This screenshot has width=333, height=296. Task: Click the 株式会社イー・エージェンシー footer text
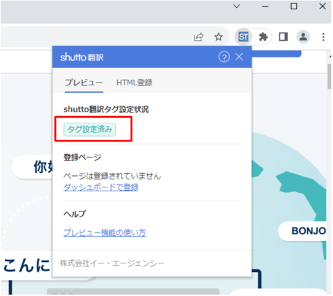coord(112,263)
